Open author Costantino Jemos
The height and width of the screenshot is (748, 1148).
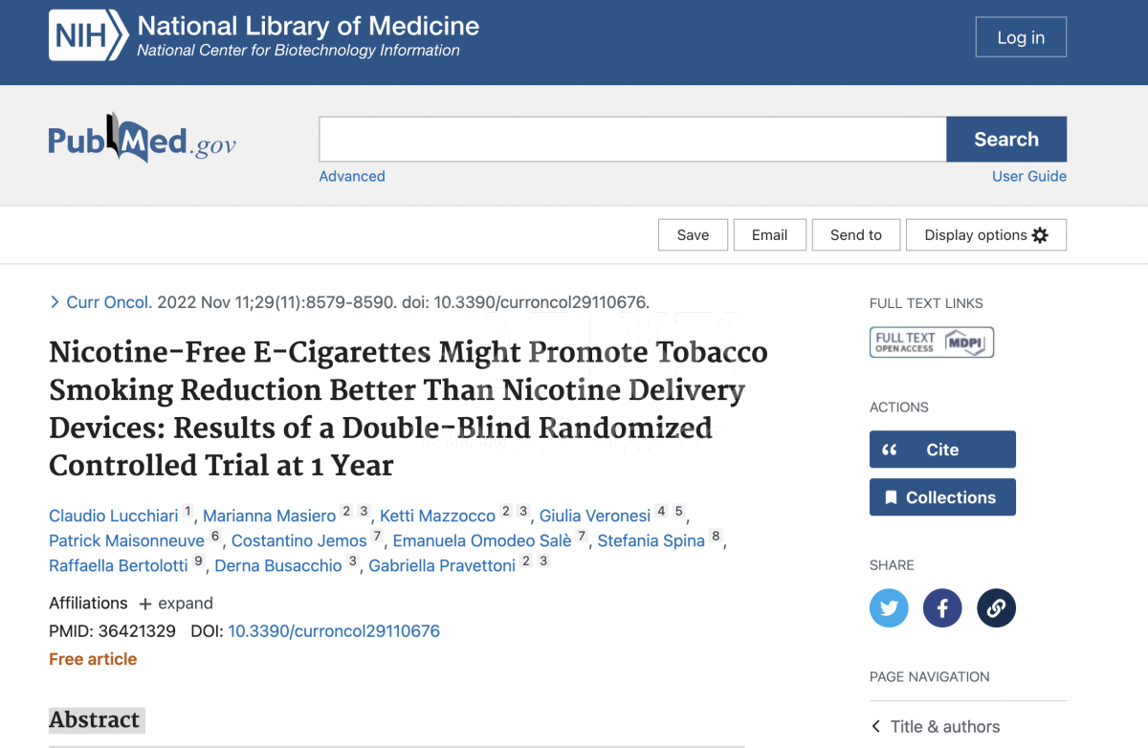[299, 540]
